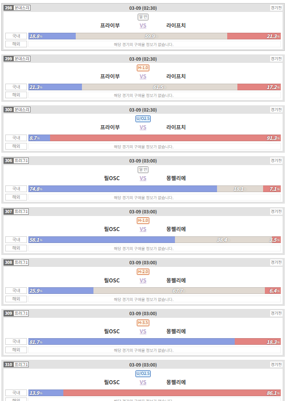Click team name 몽펠리에 in match 307
The width and height of the screenshot is (287, 401).
point(176,229)
